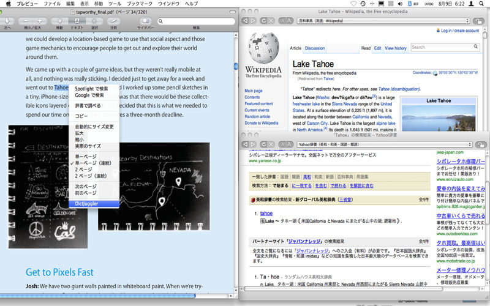This screenshot has height=306, width=490.
Task: Increase text size in Yahoo!辞書 window
Action: [x=290, y=144]
